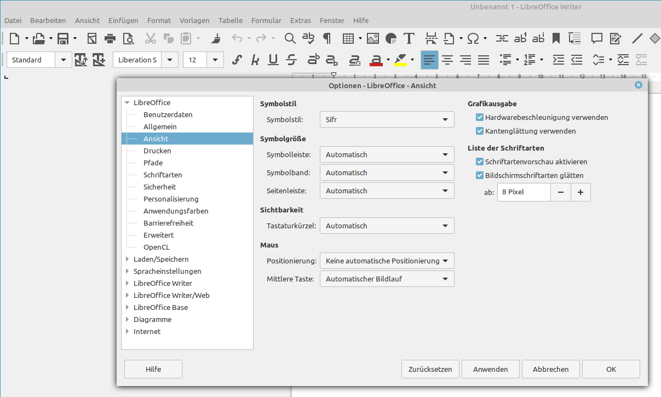Uncheck Kantenglättung verwenden
Image resolution: width=661 pixels, height=397 pixels.
click(x=480, y=131)
